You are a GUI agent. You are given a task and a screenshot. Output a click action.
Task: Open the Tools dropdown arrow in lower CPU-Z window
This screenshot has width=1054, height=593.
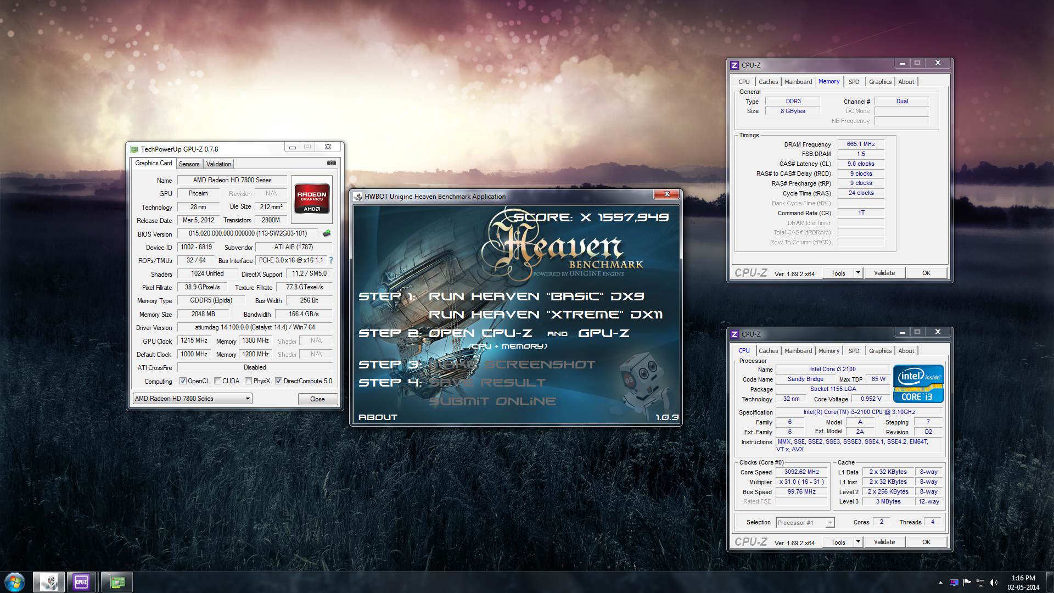pos(858,542)
